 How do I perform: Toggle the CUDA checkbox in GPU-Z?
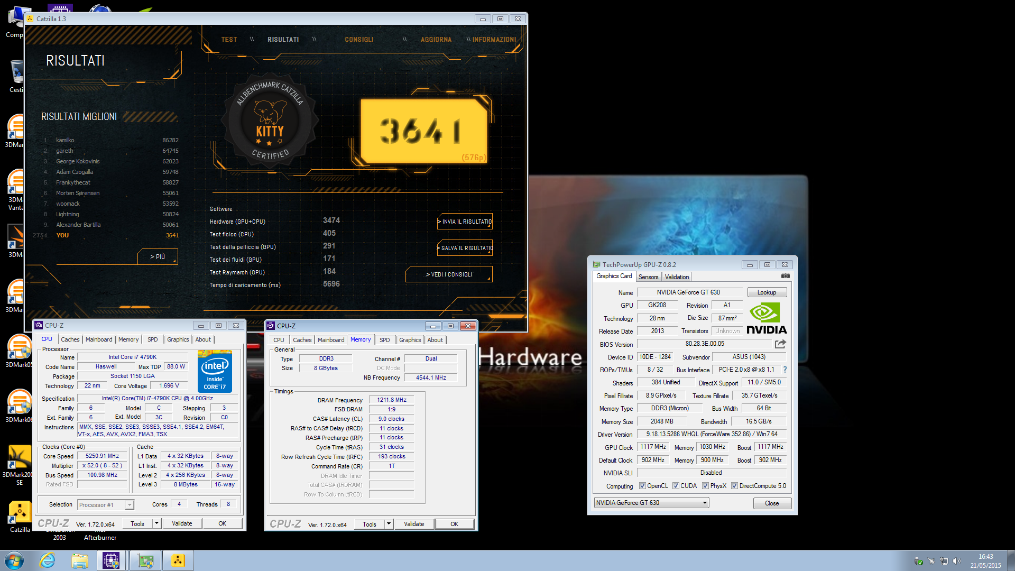(676, 486)
